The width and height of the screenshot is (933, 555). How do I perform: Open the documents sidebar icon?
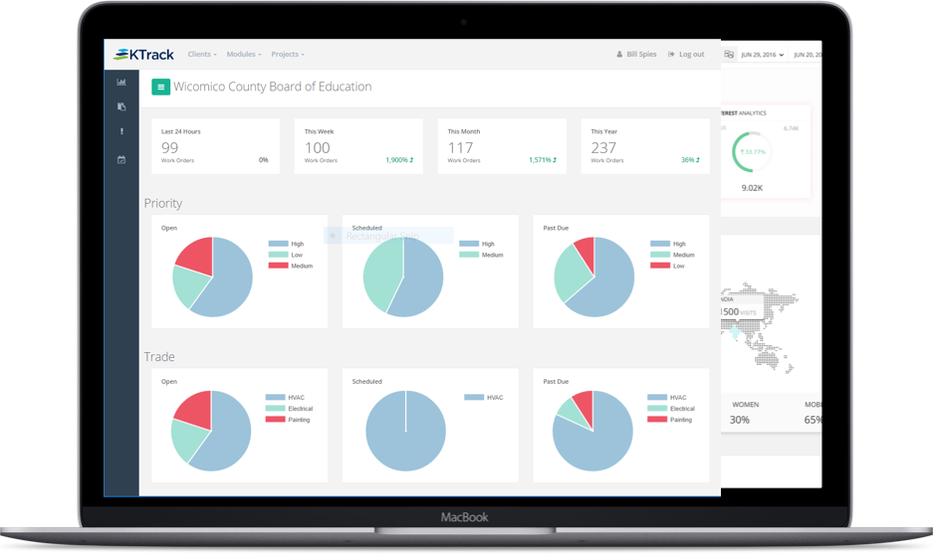pyautogui.click(x=121, y=106)
